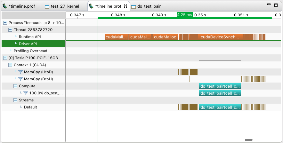Click filter icon beside 100.0% do_test_ row
Screen dimensions: 283x143
point(26,93)
